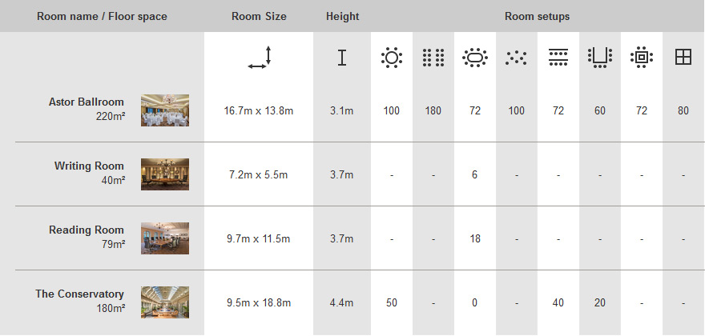Click the room size dimensions arrow icon
705x336 pixels.
tap(260, 58)
